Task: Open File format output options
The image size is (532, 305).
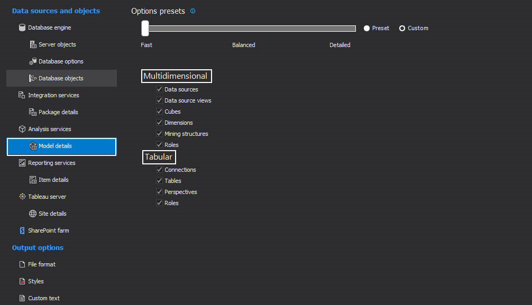Action: [41, 264]
